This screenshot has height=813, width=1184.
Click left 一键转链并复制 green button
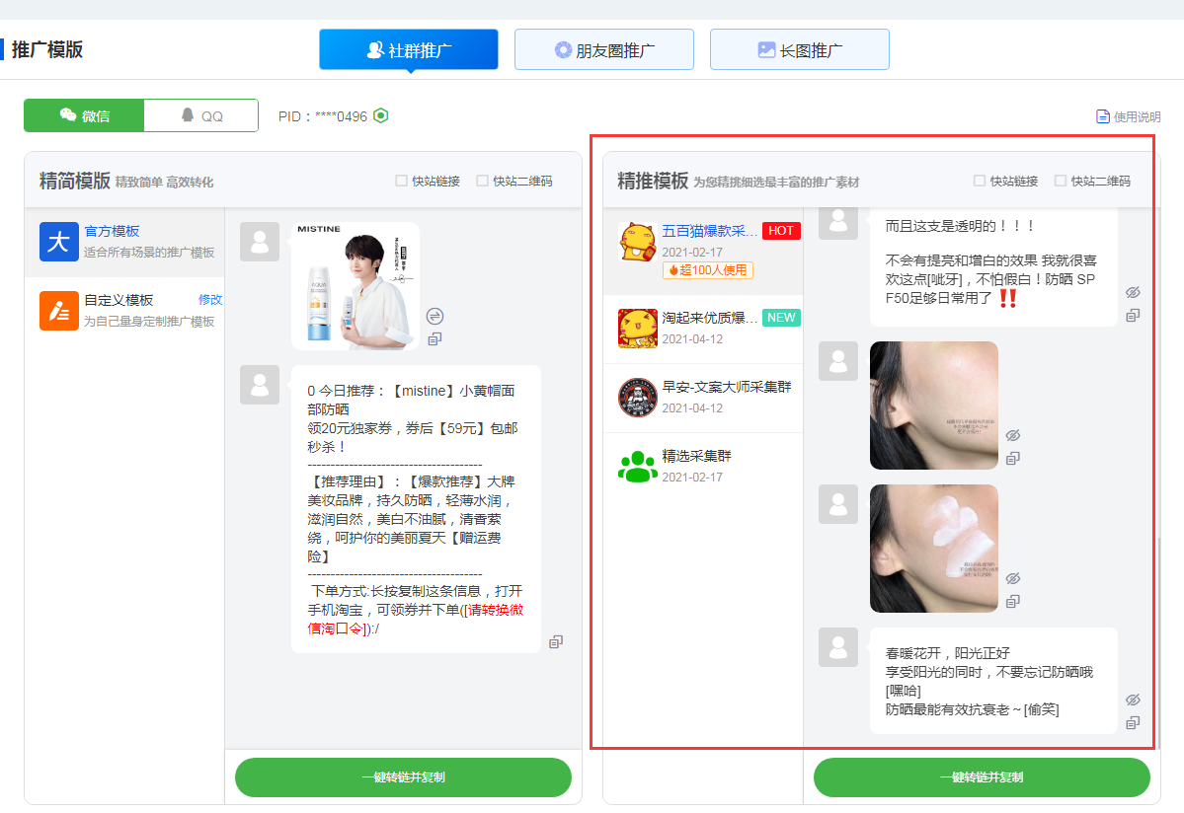[403, 777]
